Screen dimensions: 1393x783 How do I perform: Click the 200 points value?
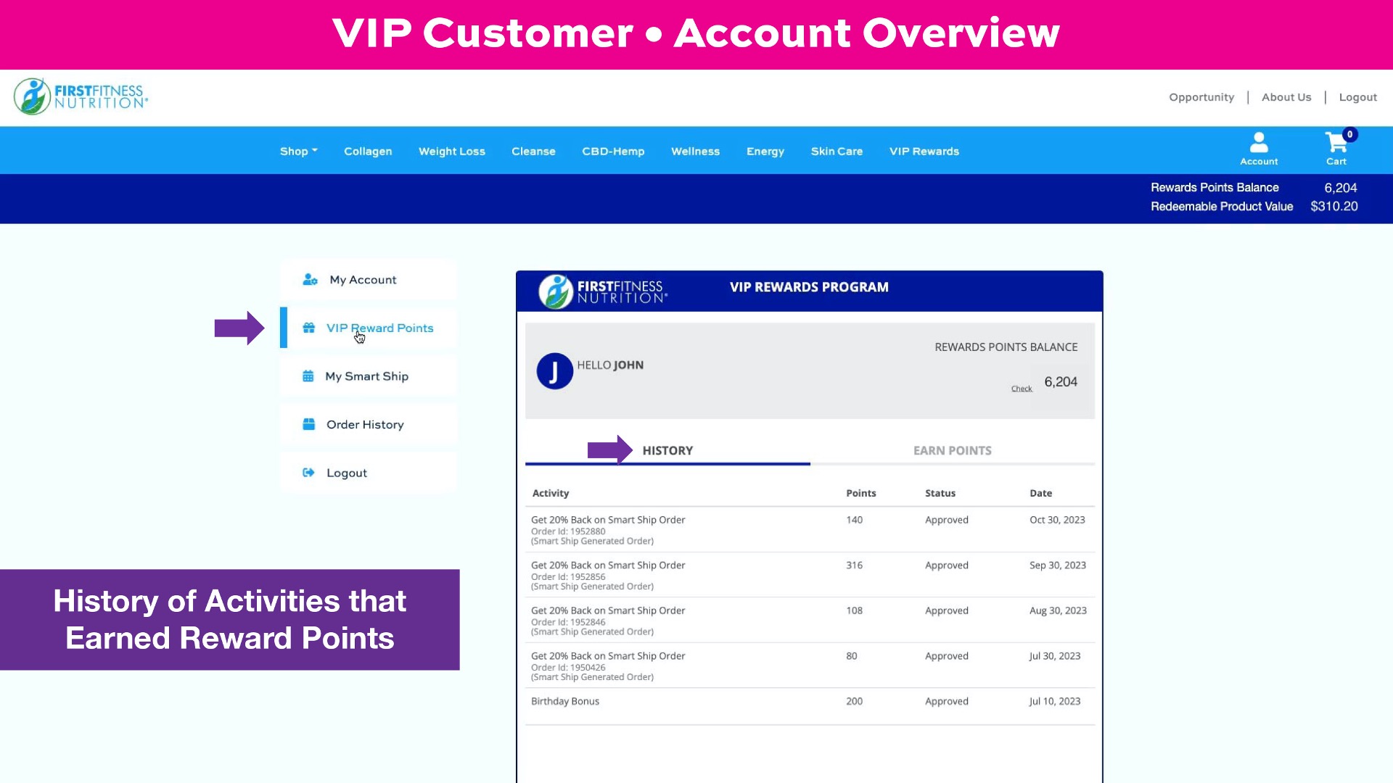pyautogui.click(x=854, y=701)
